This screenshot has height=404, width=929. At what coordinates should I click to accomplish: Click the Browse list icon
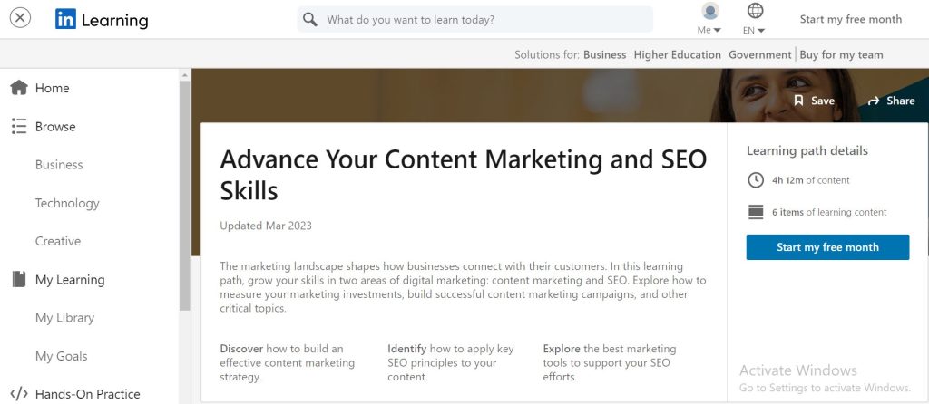pos(18,127)
